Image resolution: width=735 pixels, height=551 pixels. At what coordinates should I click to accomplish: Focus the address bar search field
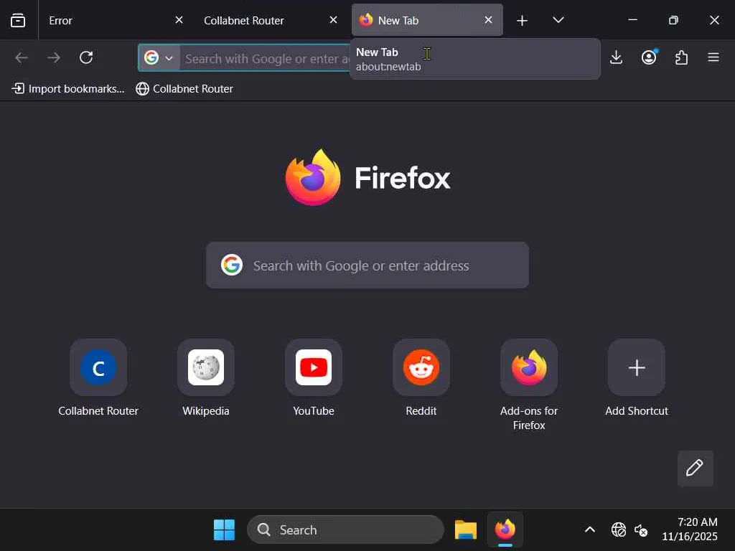[x=266, y=59]
